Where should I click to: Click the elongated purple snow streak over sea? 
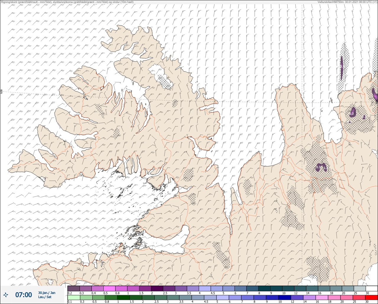click(342, 68)
